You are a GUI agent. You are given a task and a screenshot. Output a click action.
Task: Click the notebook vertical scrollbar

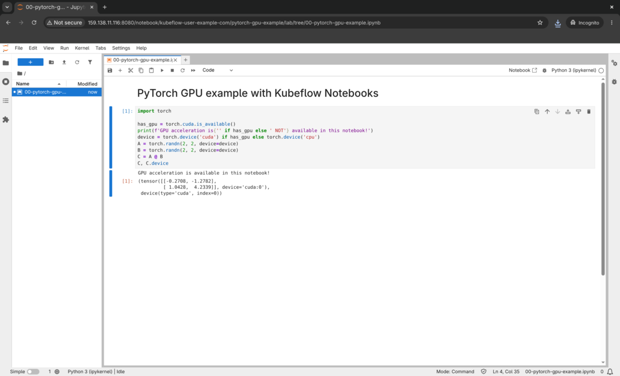tap(603, 179)
